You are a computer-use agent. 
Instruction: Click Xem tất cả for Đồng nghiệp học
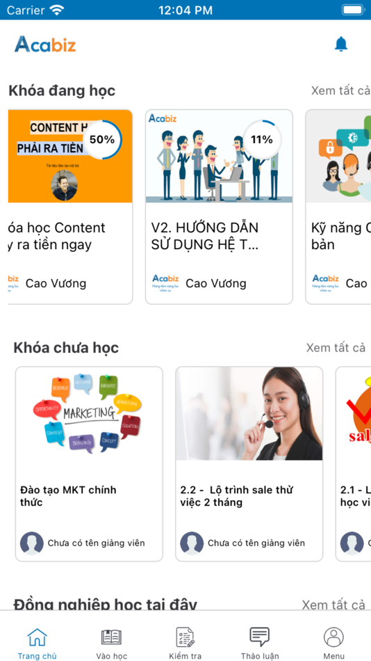coord(333,605)
